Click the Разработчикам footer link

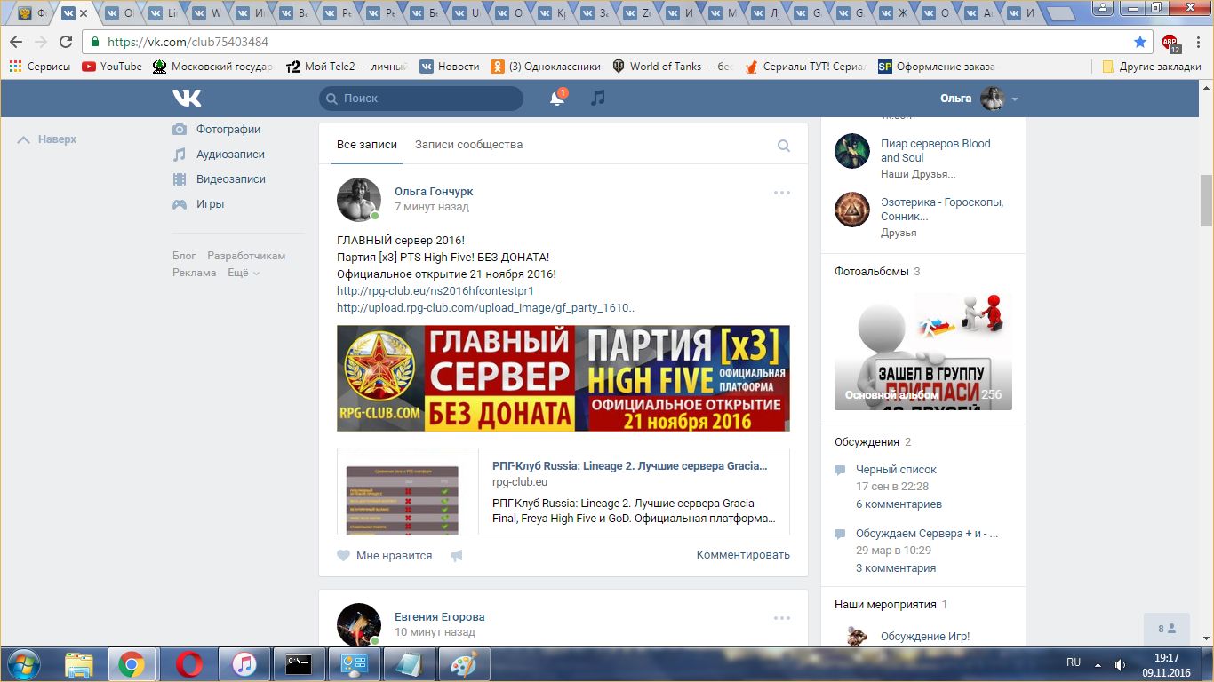click(246, 256)
